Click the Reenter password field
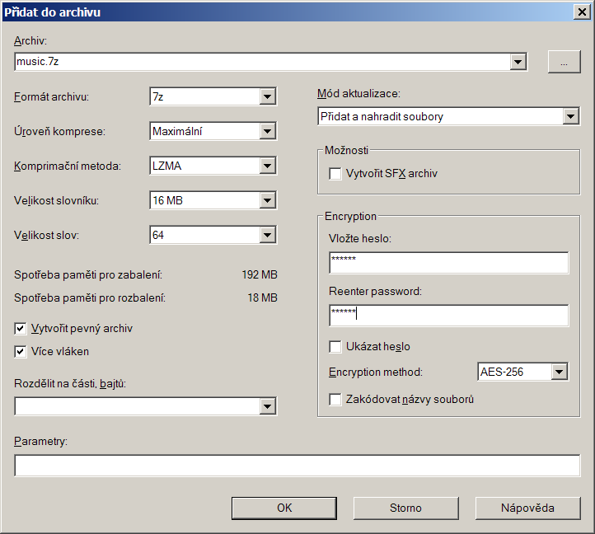 pos(449,315)
